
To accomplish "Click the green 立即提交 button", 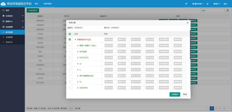I will (175, 94).
